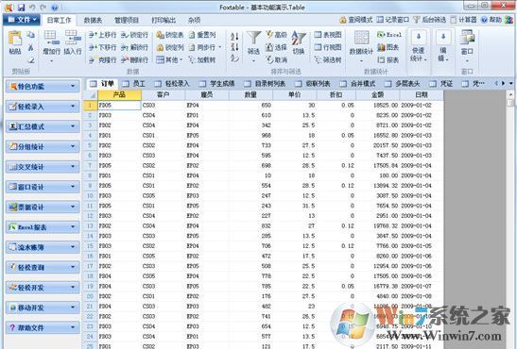Viewport: 517px width, 349px height.
Task: Toggle the Record Window (记录窗口)
Action: [x=393, y=20]
